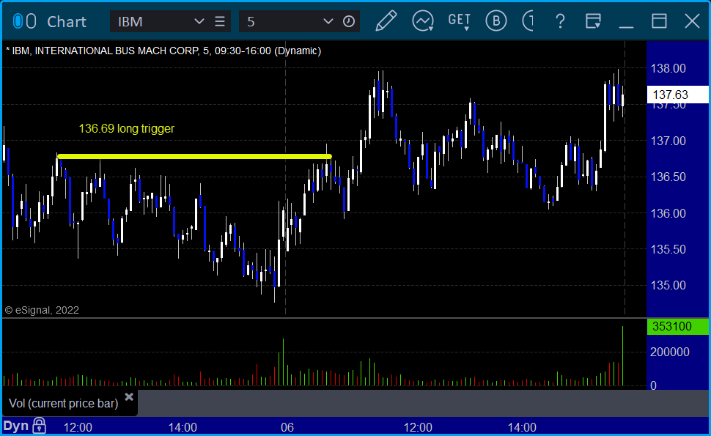Toggle the lock icon next to Dyn
This screenshot has height=436, width=711.
click(40, 426)
